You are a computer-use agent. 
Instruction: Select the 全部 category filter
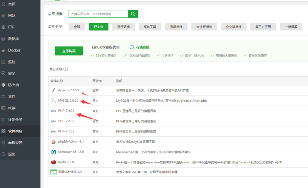click(77, 27)
